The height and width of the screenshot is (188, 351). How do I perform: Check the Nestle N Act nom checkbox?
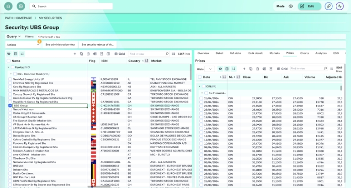click(10, 109)
